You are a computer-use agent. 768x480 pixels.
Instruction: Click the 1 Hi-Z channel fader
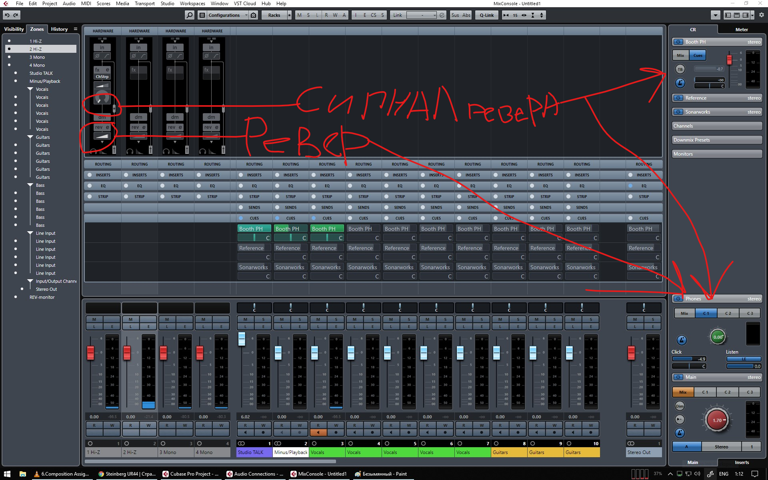coord(91,352)
